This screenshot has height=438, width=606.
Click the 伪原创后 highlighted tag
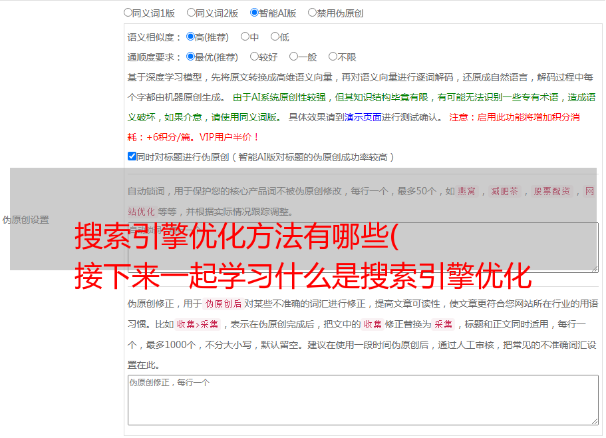pyautogui.click(x=224, y=304)
